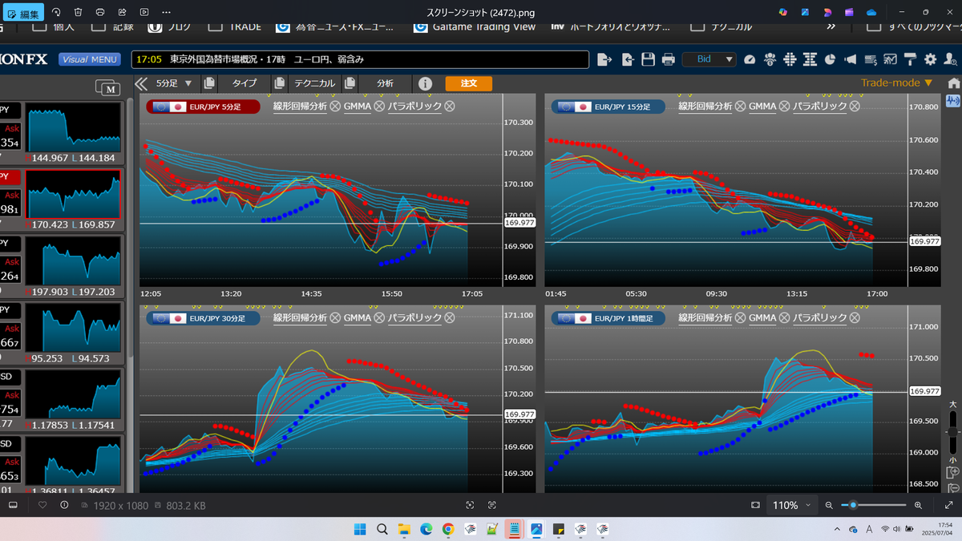The width and height of the screenshot is (962, 541).
Task: Open the Bid price type dropdown
Action: 709,59
